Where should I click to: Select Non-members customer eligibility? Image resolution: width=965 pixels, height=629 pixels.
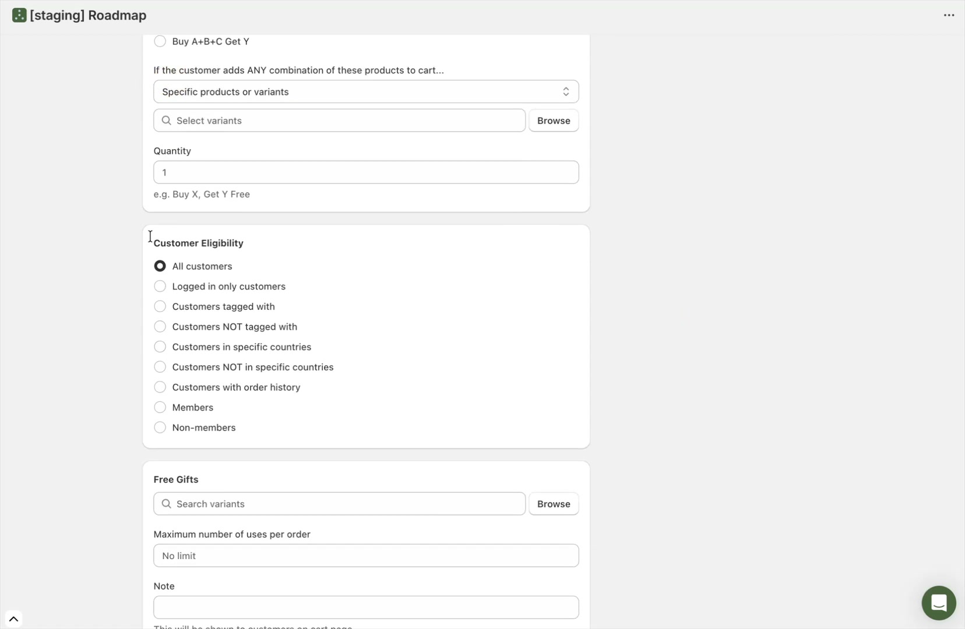pos(160,427)
